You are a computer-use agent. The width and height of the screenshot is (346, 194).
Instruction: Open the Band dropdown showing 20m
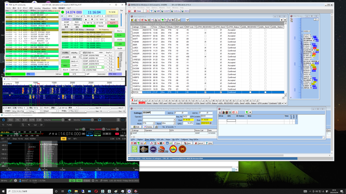click(x=174, y=123)
